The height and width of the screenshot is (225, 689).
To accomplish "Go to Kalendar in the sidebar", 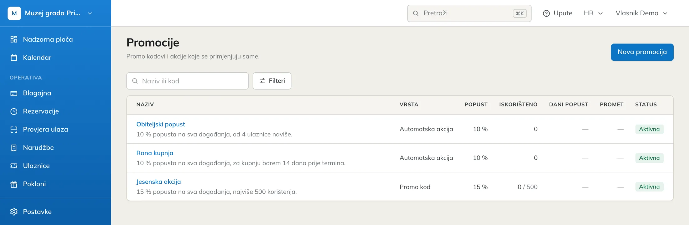I will 55,58.
